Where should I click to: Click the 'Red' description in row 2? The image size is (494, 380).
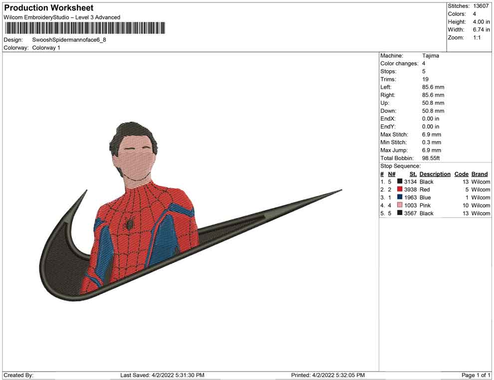424,190
